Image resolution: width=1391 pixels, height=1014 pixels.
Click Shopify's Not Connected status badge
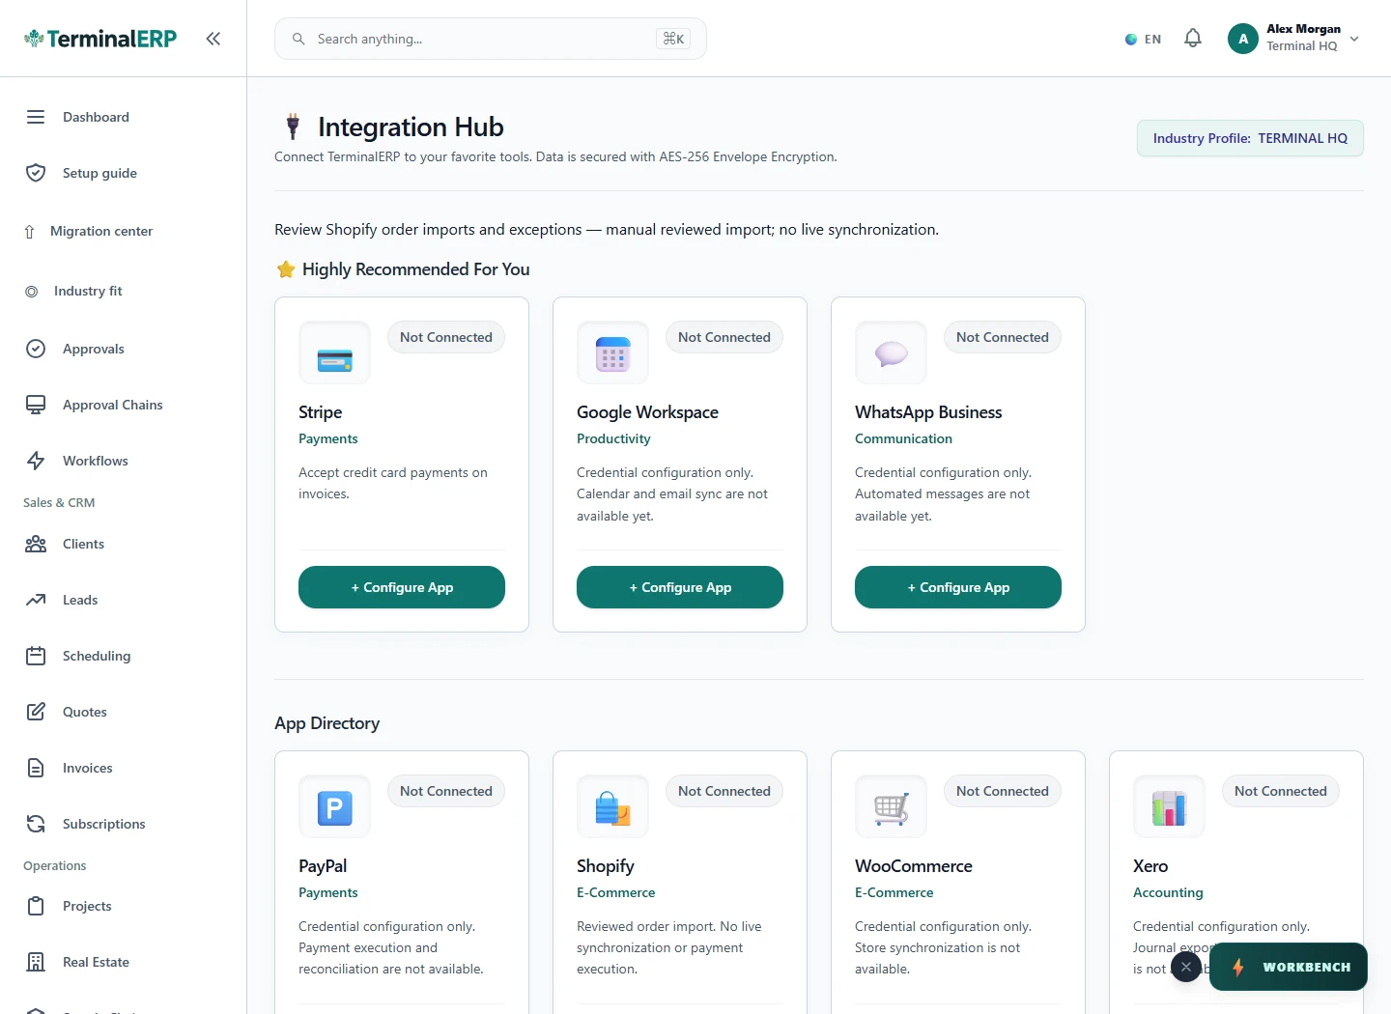724,791
